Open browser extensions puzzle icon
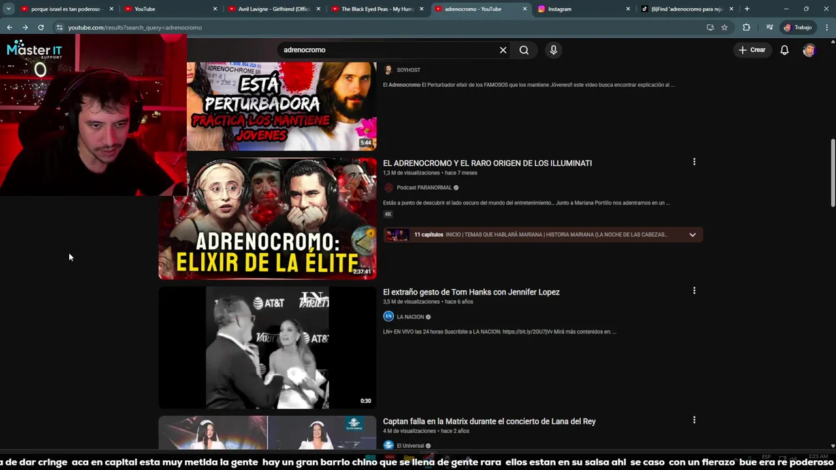The width and height of the screenshot is (836, 470). 747,27
